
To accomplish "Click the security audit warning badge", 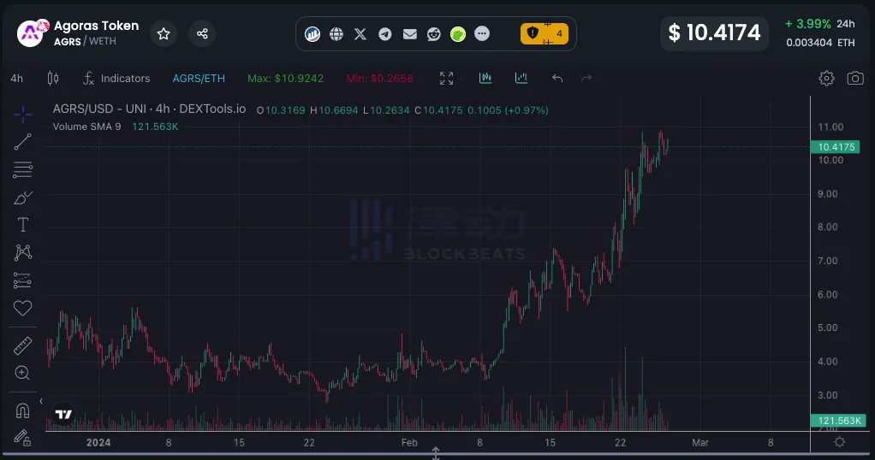I will 545,34.
